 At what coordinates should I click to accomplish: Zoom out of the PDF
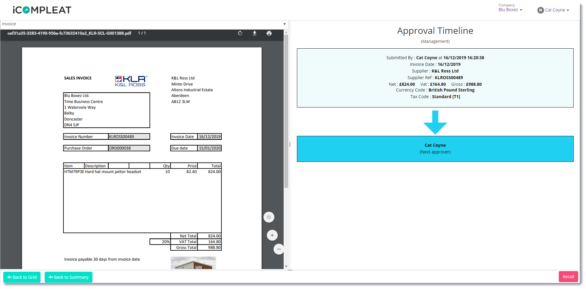click(279, 249)
